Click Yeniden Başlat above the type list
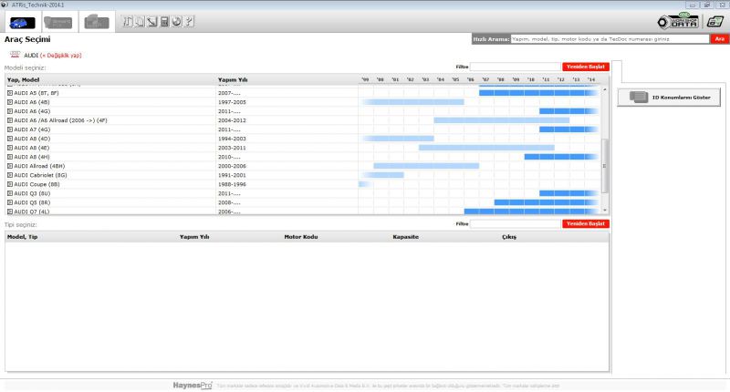This screenshot has height=392, width=730. (x=586, y=223)
